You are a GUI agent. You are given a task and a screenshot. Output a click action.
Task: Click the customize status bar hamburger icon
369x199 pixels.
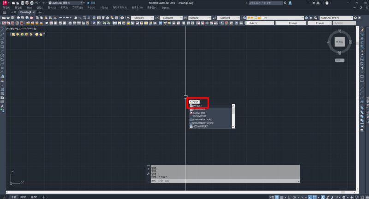tap(367, 197)
